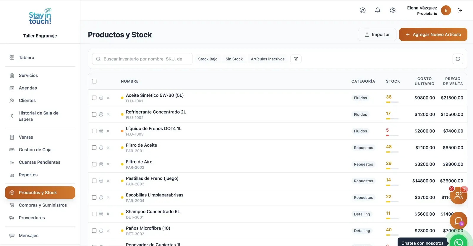Open notifications bell
Viewport: 473px width, 246px height.
pos(378,10)
